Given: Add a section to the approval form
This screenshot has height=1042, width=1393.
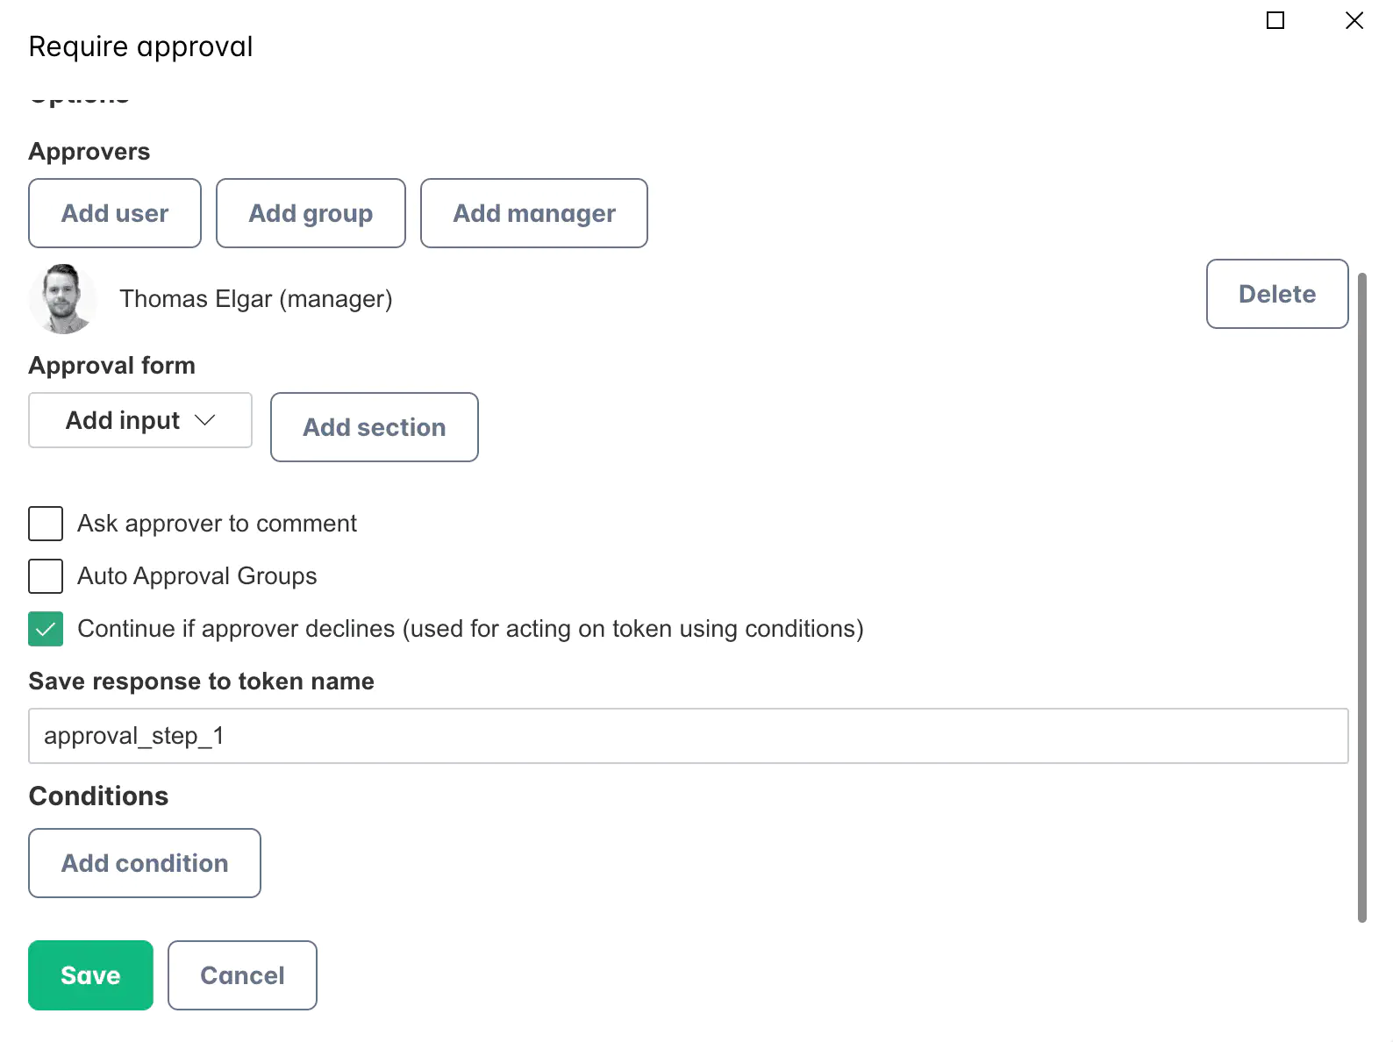Looking at the screenshot, I should [x=374, y=427].
